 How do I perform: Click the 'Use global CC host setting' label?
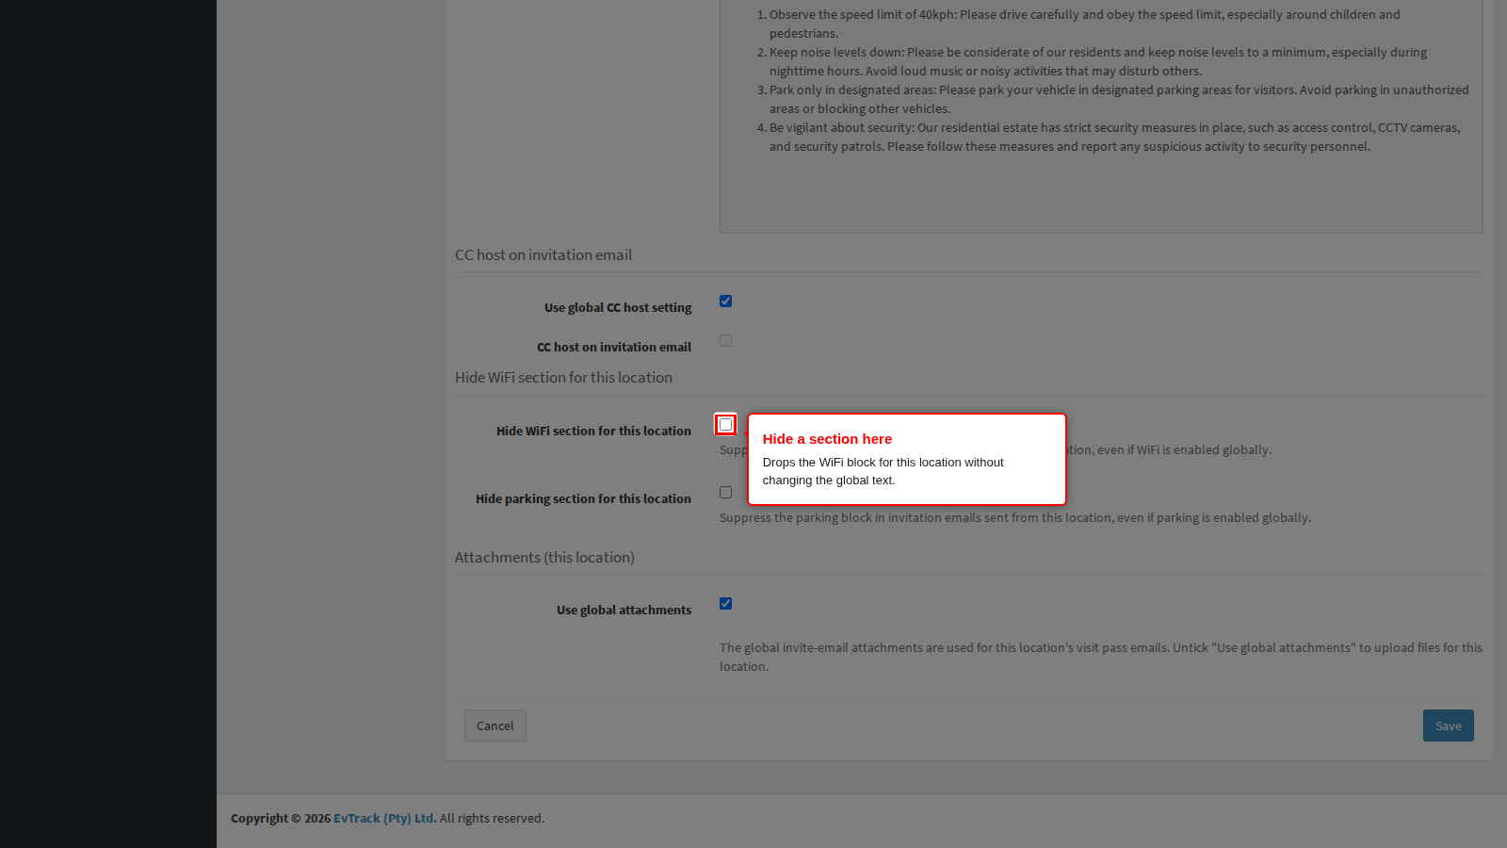pos(618,307)
